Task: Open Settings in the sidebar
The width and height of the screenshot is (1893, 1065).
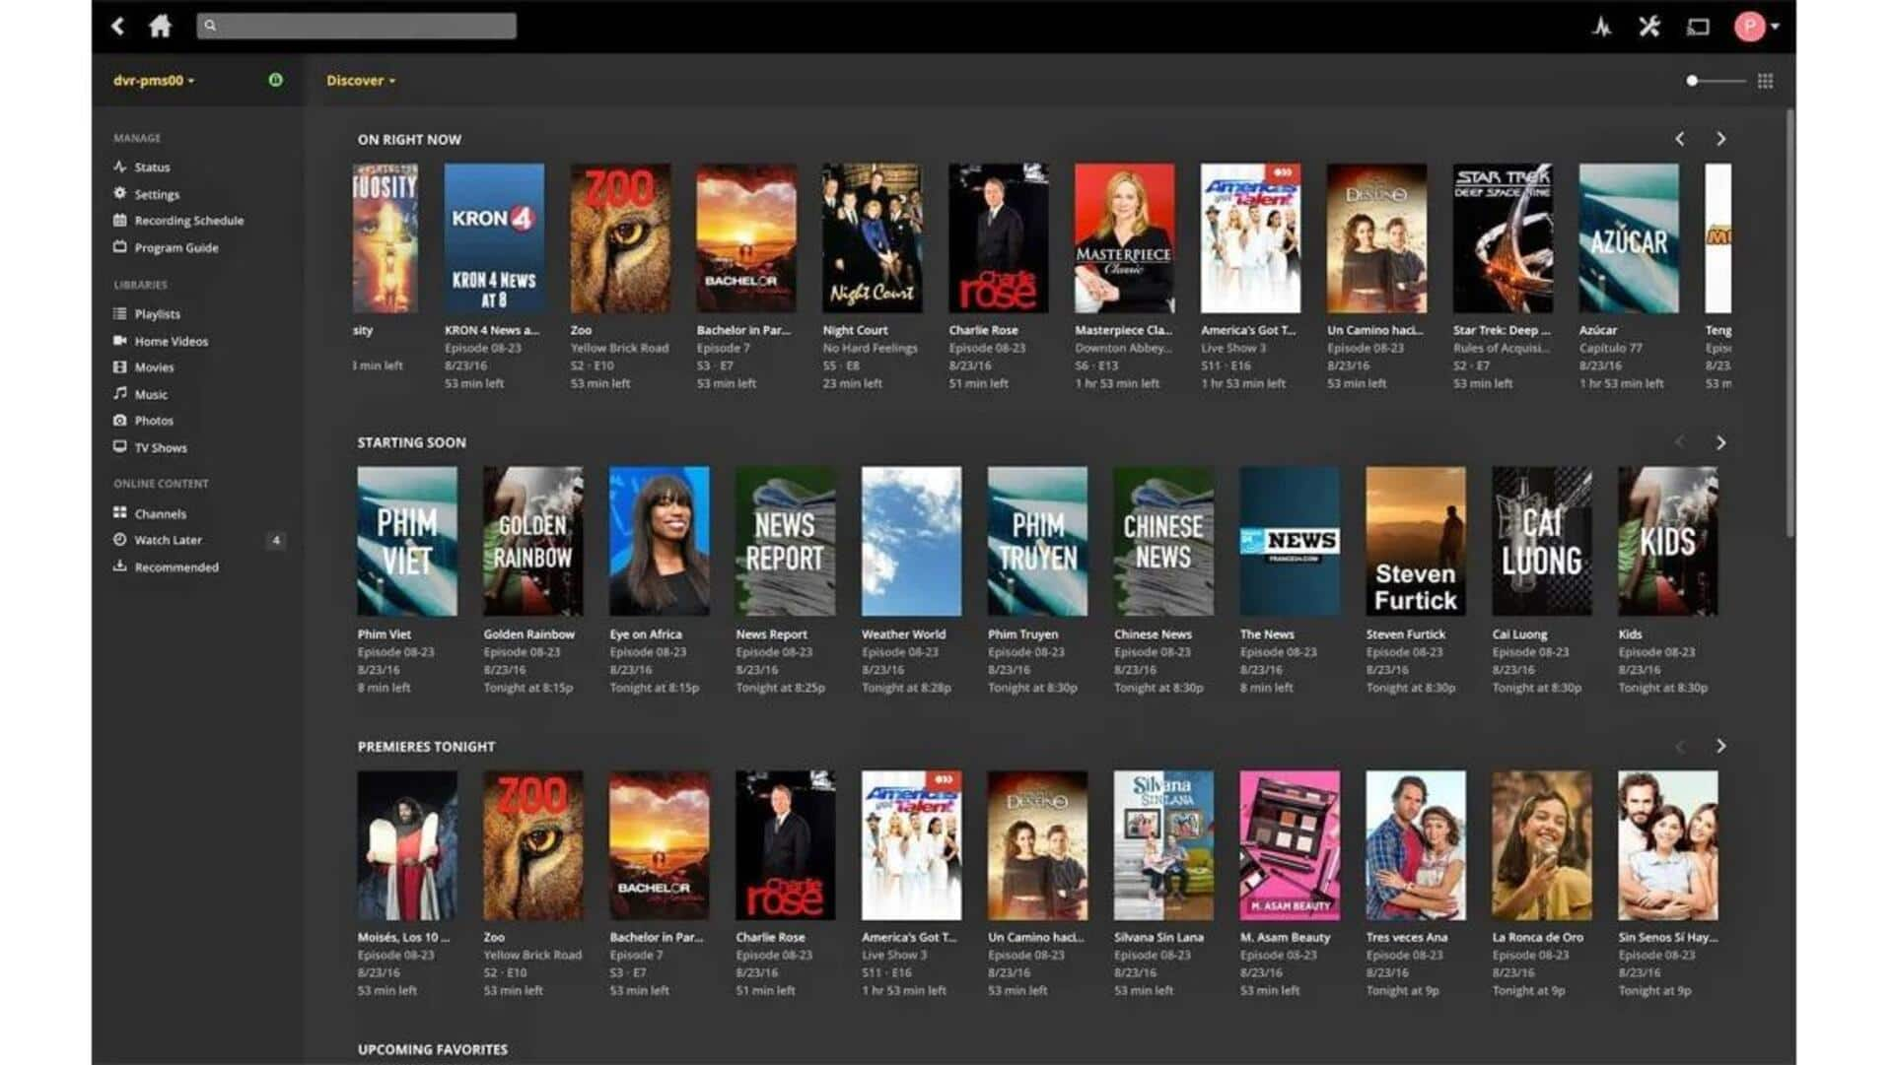Action: [x=147, y=194]
